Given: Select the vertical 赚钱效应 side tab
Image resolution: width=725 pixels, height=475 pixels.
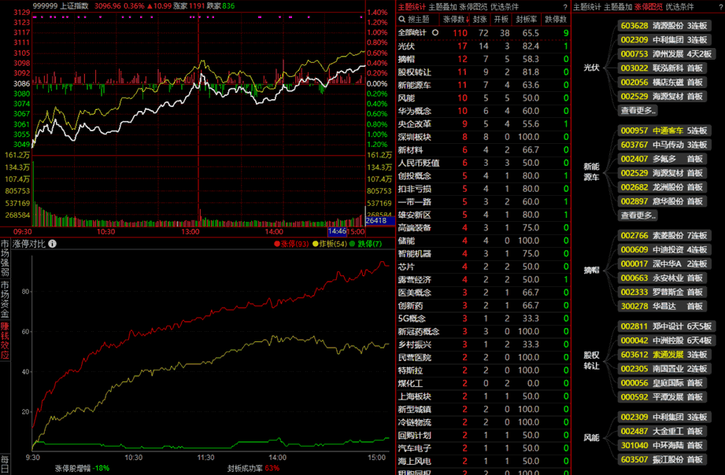Looking at the screenshot, I should (x=5, y=341).
